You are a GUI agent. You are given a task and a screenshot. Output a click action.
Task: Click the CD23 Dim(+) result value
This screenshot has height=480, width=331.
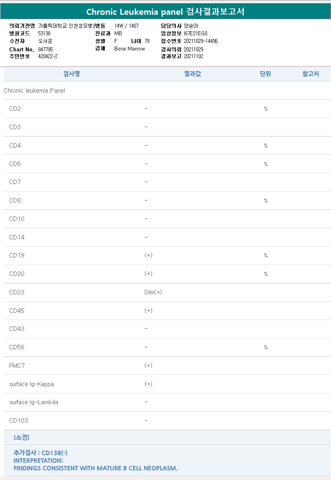153,292
